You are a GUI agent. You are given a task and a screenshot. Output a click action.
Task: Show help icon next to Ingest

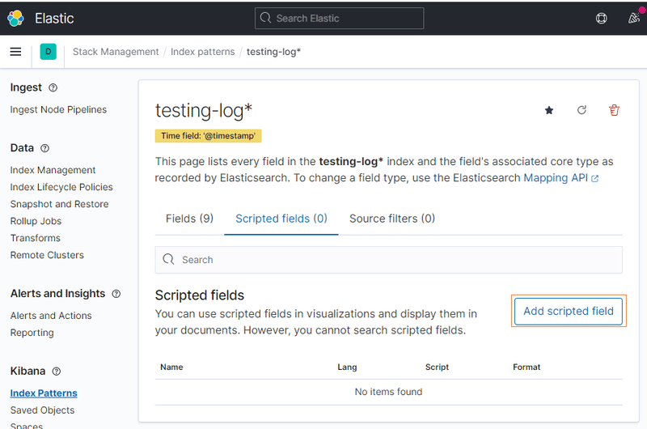pyautogui.click(x=53, y=87)
